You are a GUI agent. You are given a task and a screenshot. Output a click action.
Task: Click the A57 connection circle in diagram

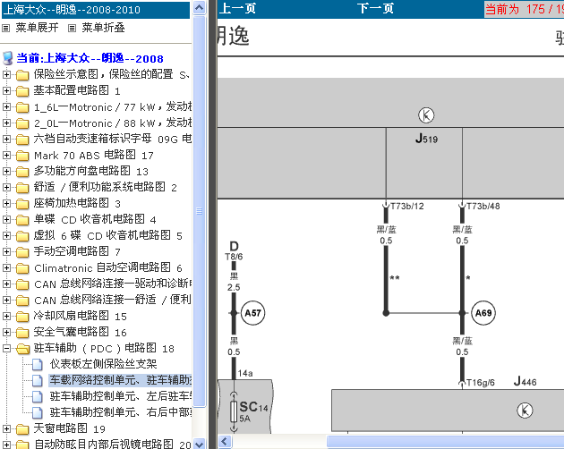252,313
